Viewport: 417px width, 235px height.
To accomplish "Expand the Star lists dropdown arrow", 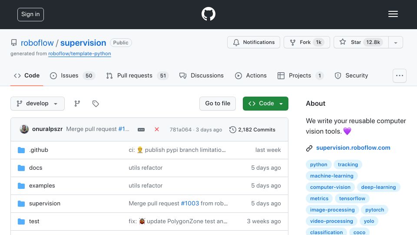I will [396, 43].
